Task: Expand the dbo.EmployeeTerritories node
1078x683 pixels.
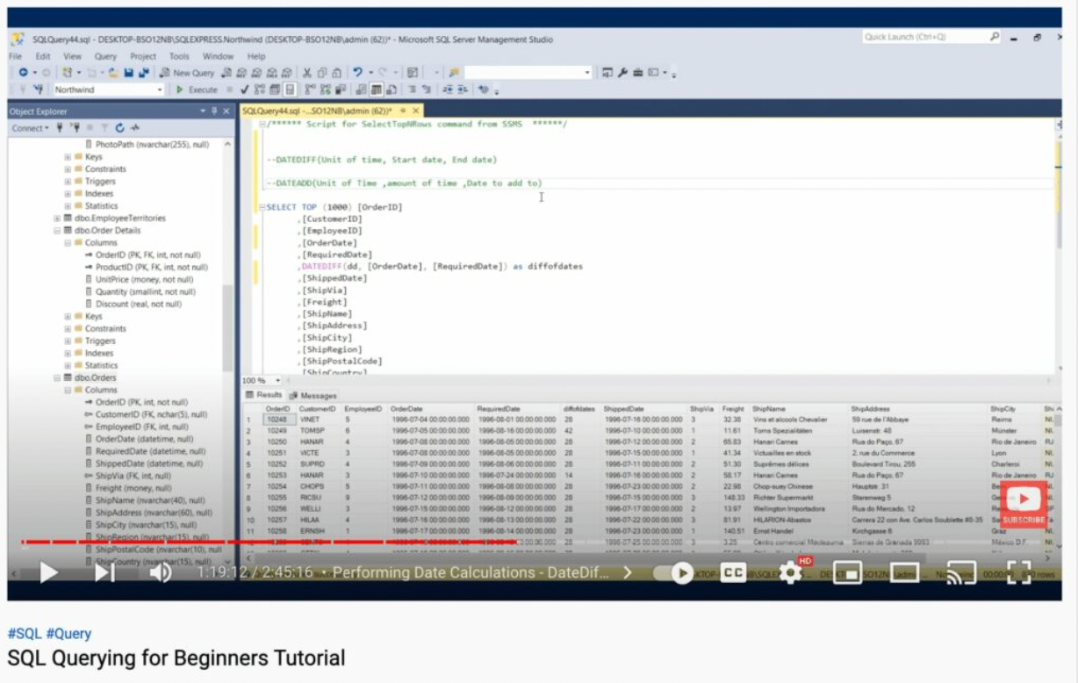Action: pyautogui.click(x=57, y=218)
